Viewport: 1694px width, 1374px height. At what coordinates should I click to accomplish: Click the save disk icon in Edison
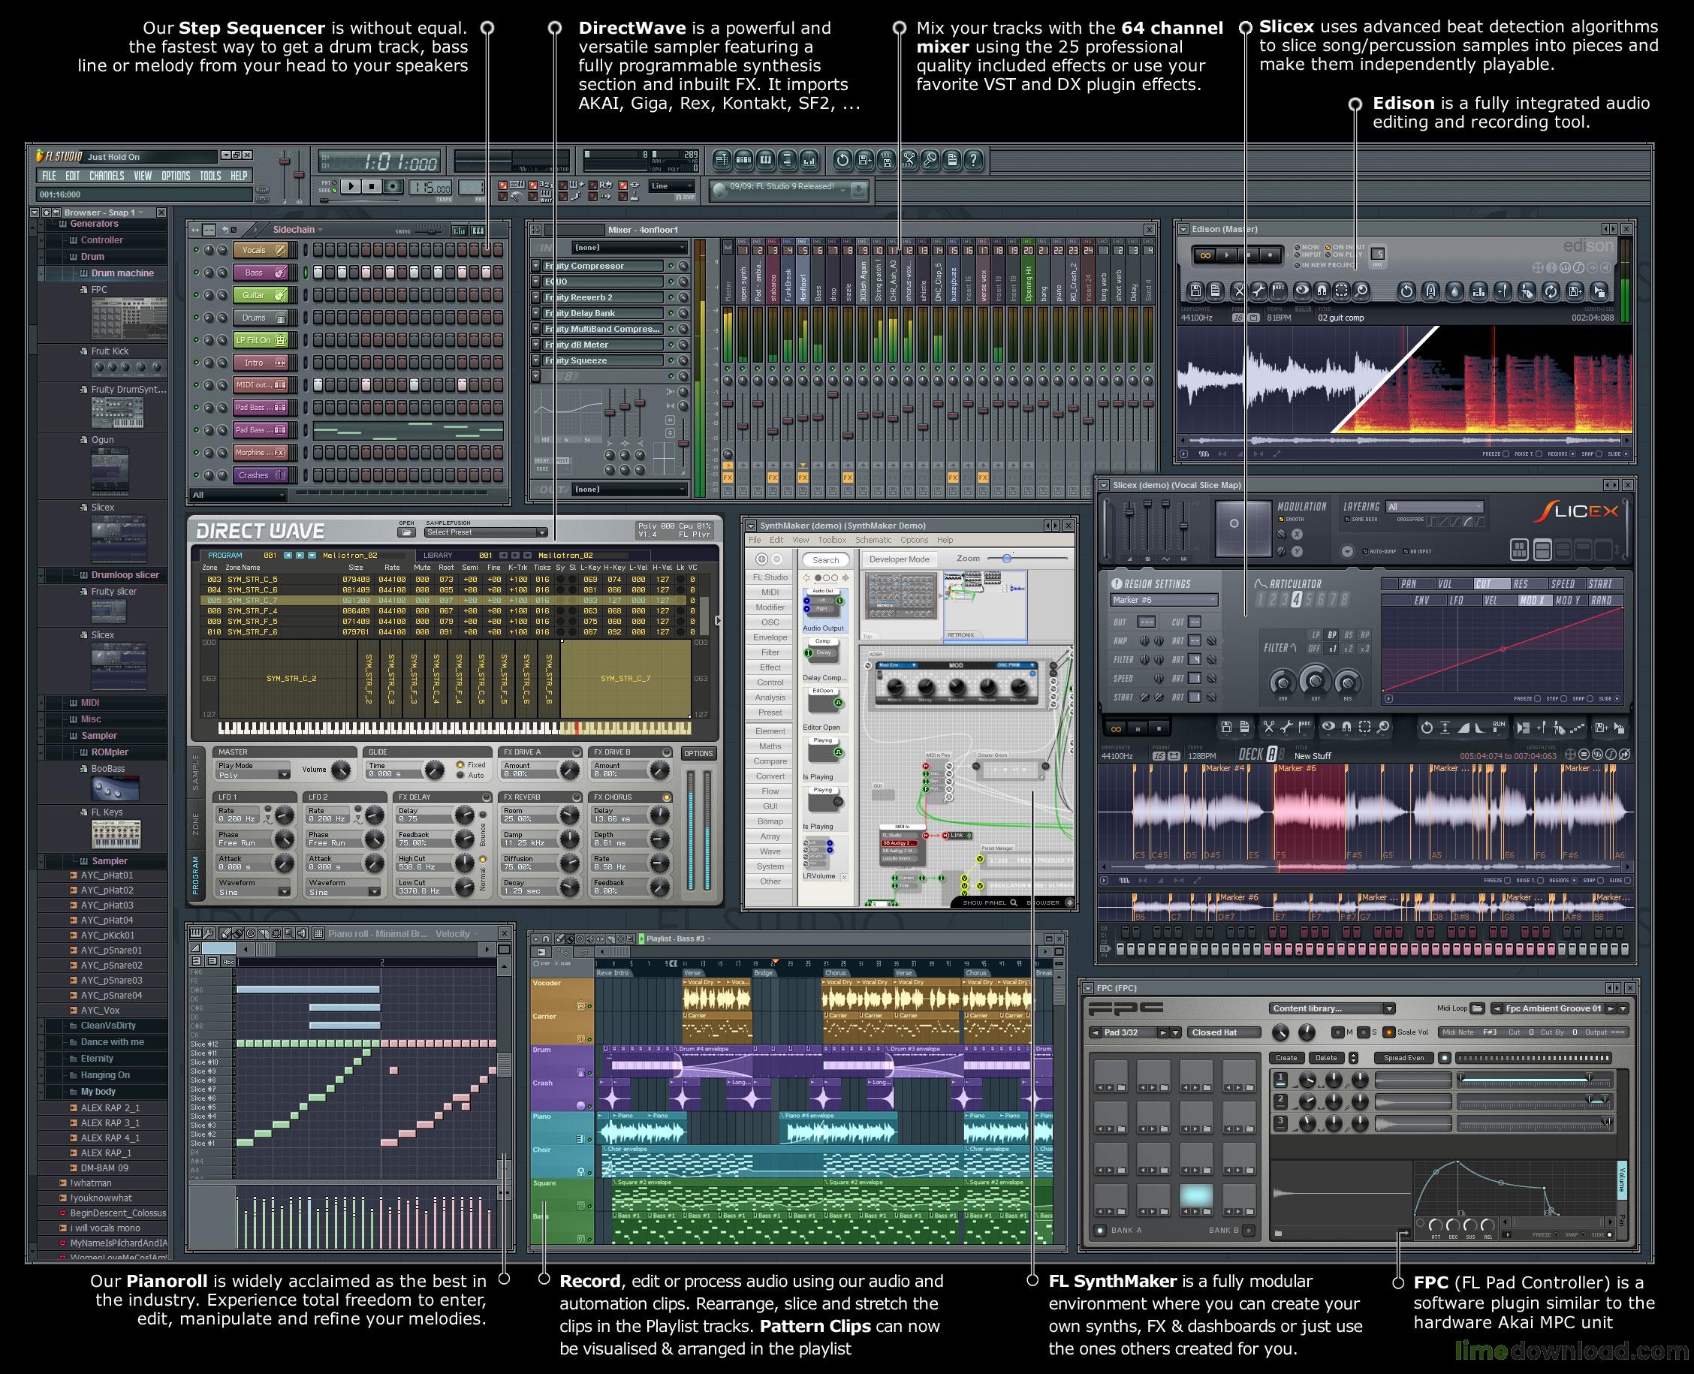(x=1197, y=291)
